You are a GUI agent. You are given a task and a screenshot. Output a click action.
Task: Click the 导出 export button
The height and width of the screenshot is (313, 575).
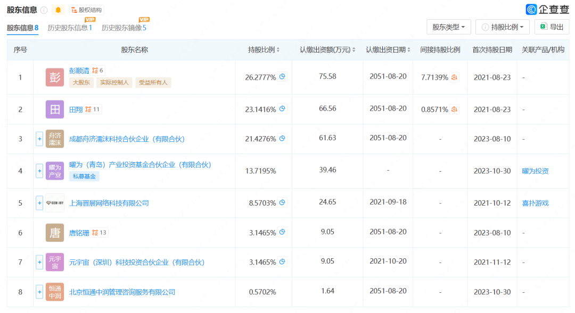click(x=552, y=27)
